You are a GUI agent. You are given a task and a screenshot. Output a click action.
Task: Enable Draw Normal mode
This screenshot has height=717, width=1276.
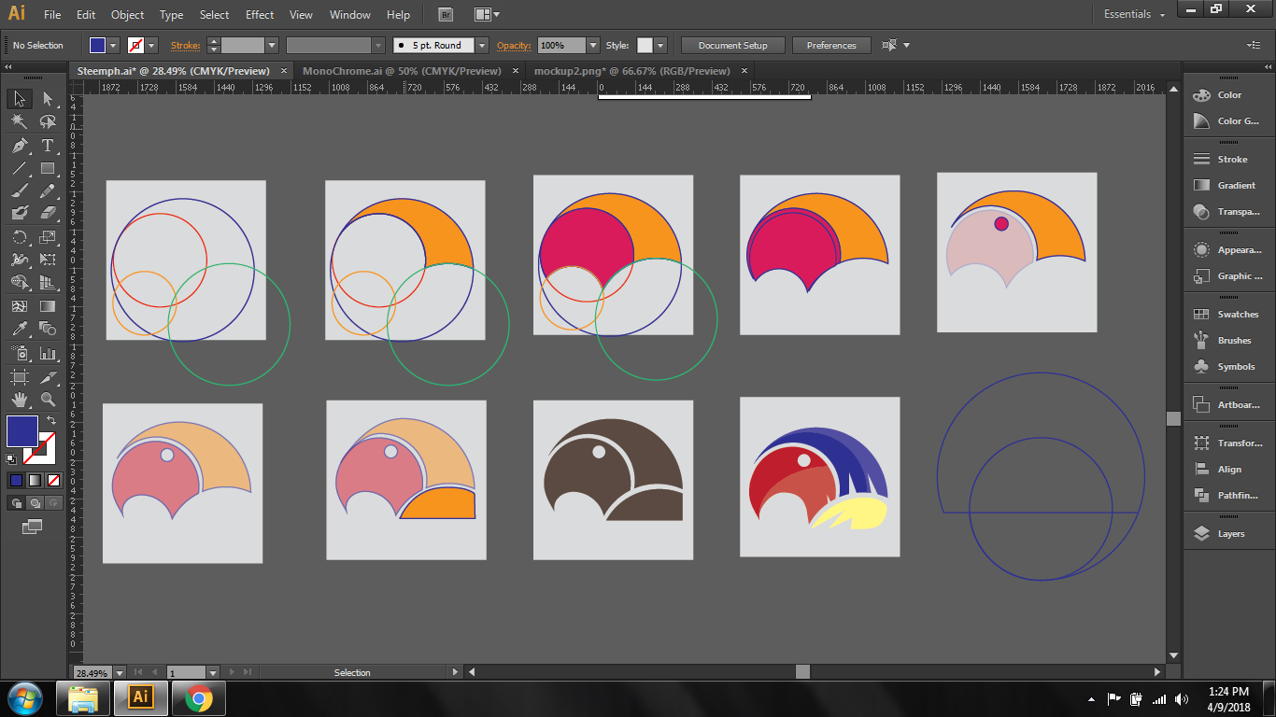tap(16, 503)
